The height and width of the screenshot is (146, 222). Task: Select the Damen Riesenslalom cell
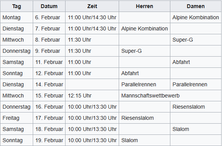[x=196, y=107]
